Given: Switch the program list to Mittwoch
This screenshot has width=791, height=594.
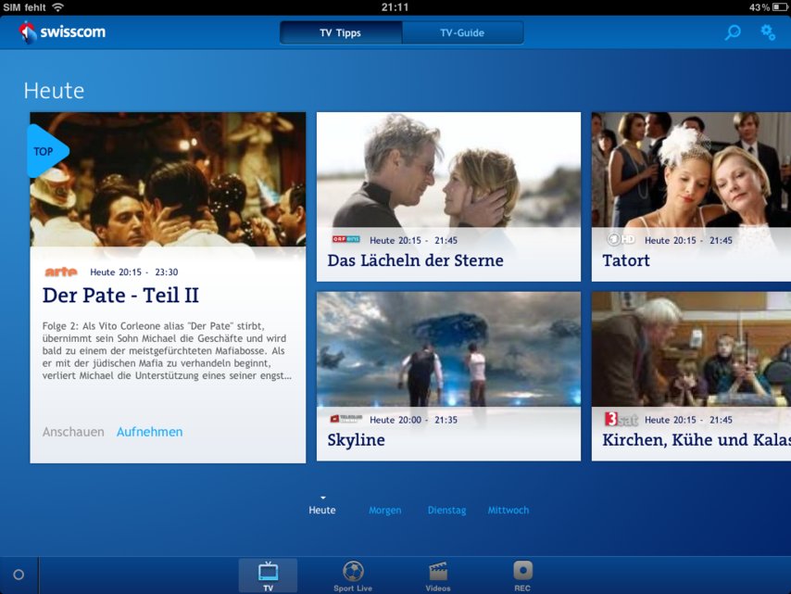Looking at the screenshot, I should click(508, 510).
